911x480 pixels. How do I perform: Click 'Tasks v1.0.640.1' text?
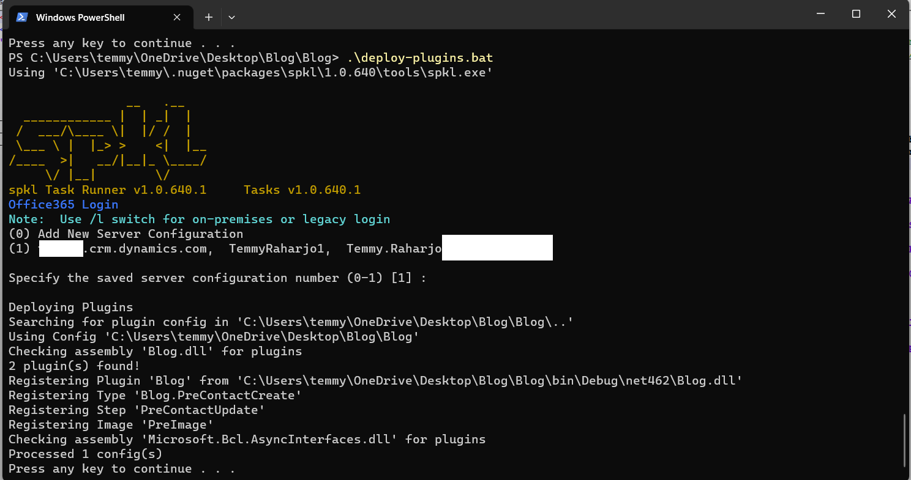[302, 190]
